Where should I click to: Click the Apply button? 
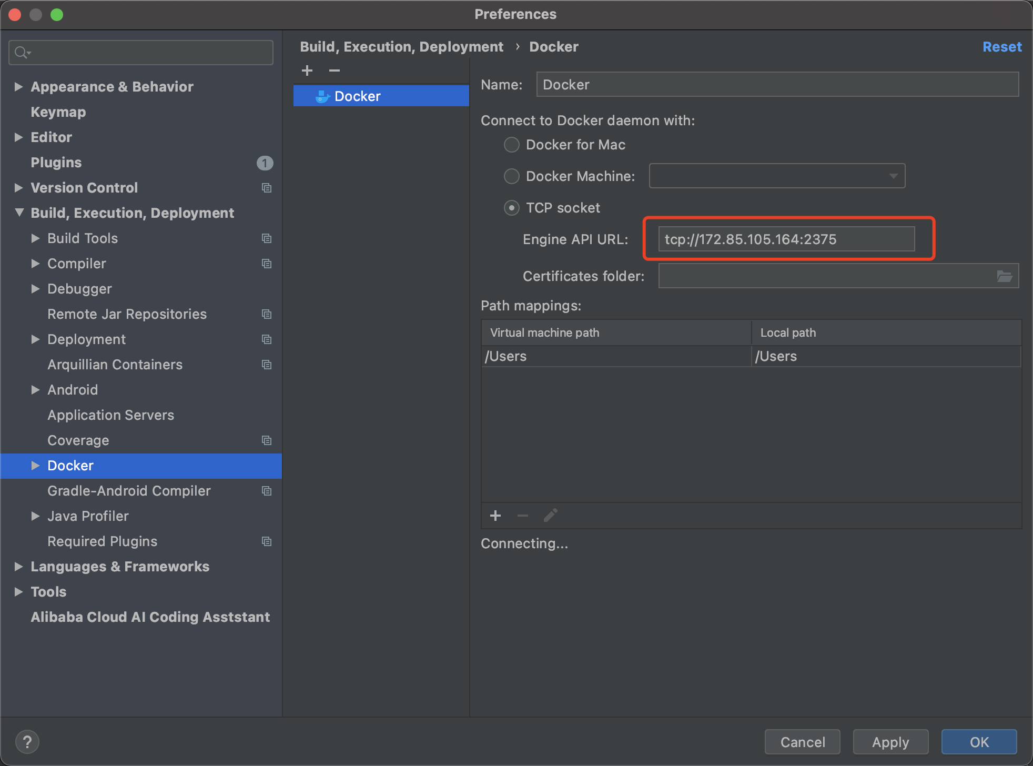(x=890, y=742)
